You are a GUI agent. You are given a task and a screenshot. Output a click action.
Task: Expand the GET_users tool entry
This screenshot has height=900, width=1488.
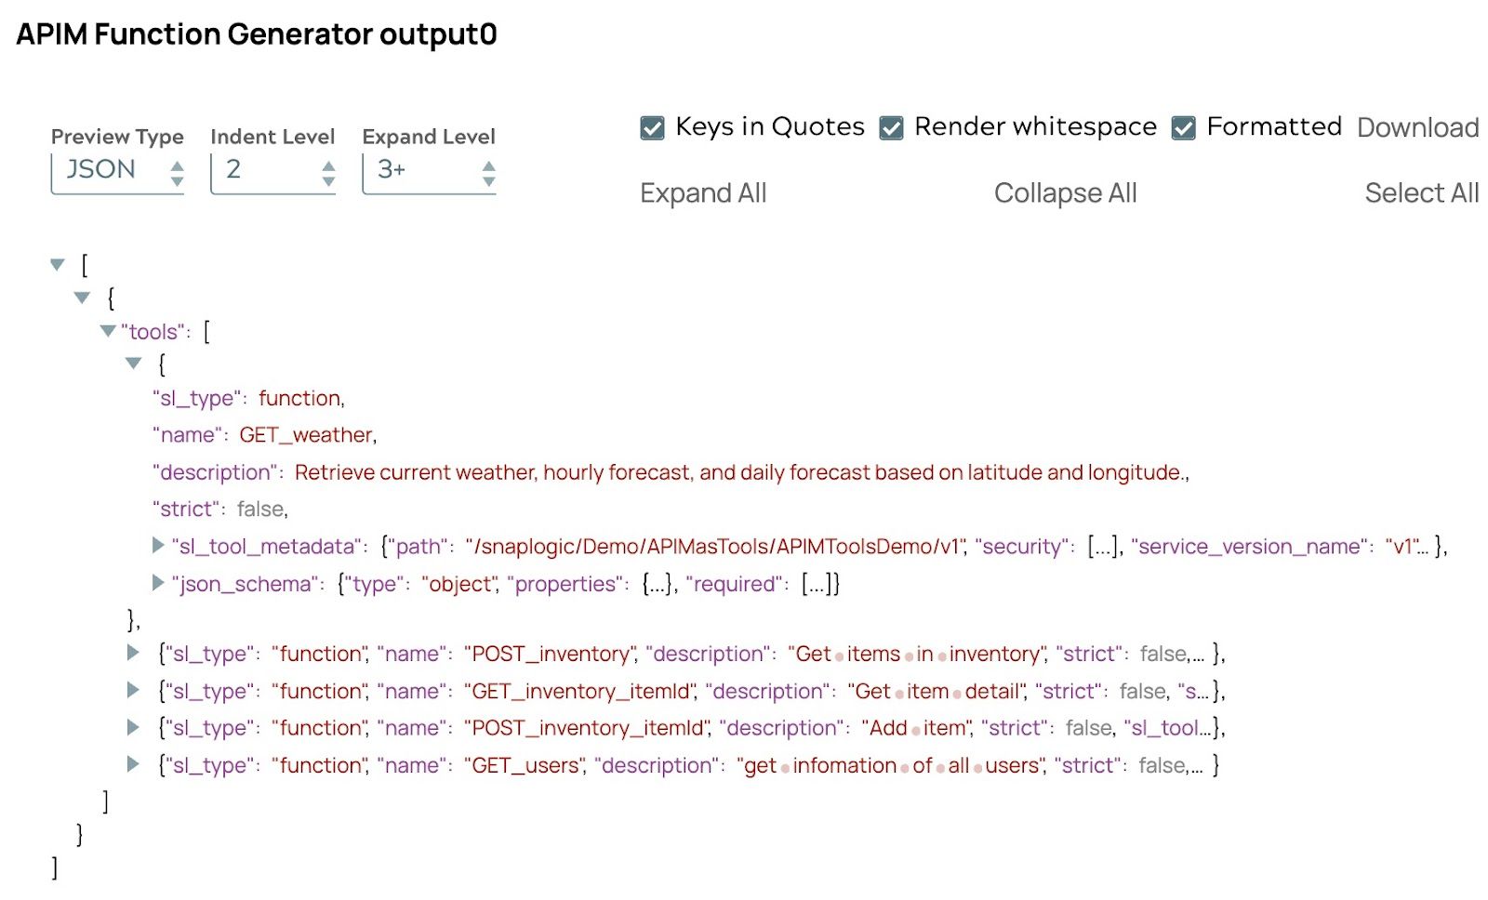click(x=133, y=764)
